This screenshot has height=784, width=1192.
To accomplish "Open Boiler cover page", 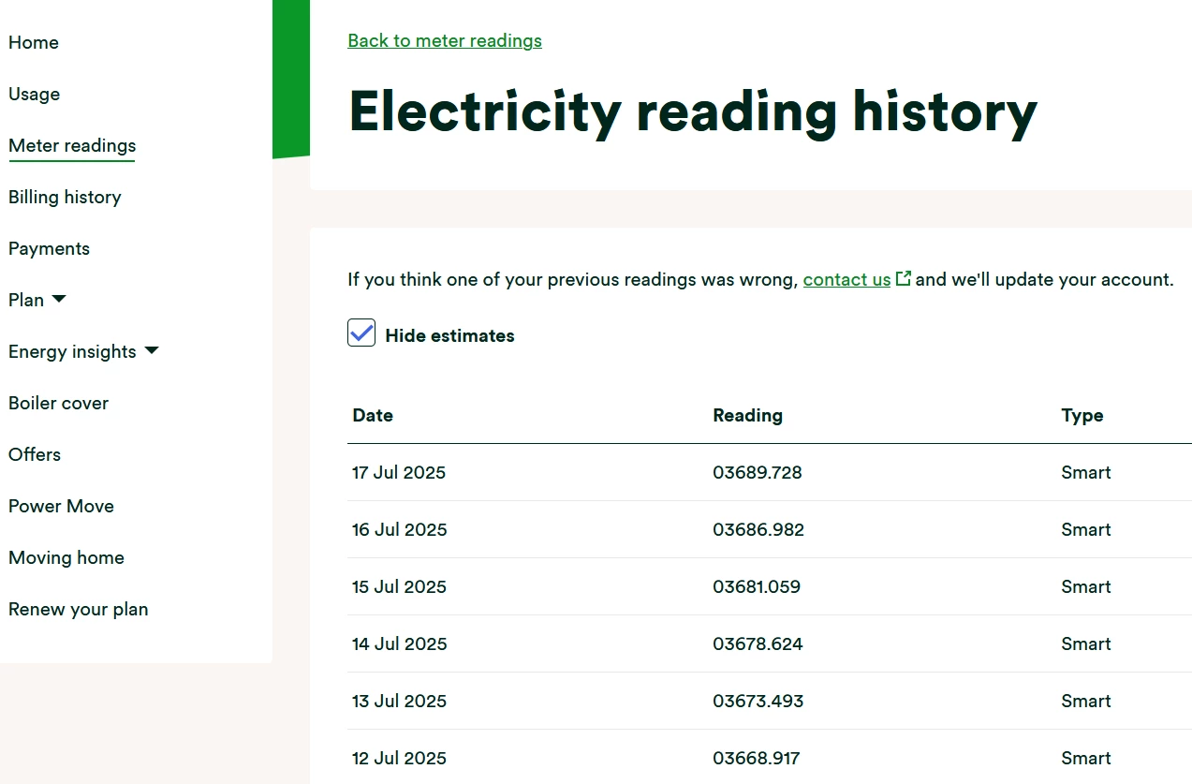I will pos(58,403).
